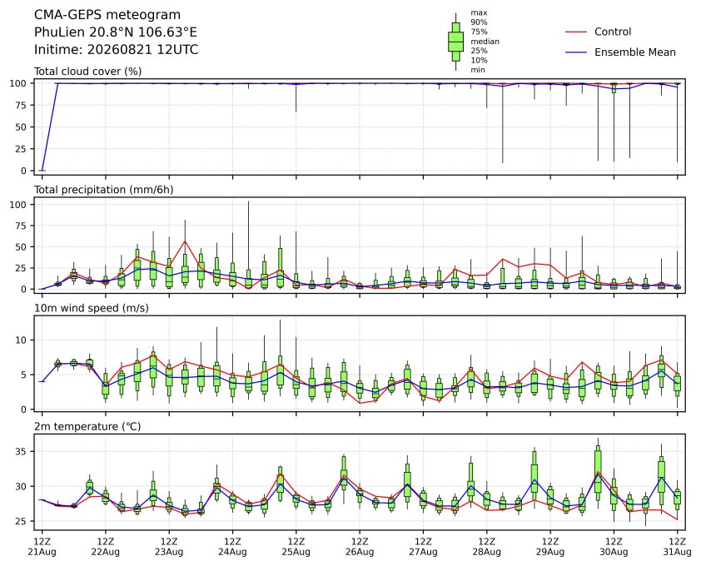Click the 'CMA-GEPS meteogram' title text
The height and width of the screenshot is (566, 701).
coord(107,15)
